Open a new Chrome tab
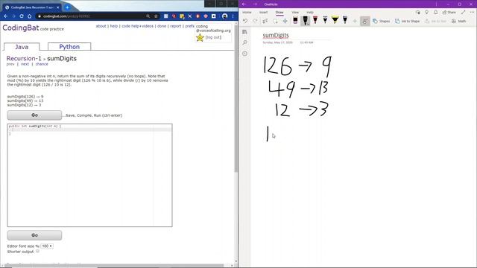Viewport: 477px width, 268px height. (x=67, y=7)
